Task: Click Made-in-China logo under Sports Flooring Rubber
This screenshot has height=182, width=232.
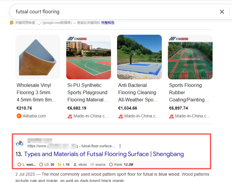Action: click(172, 116)
